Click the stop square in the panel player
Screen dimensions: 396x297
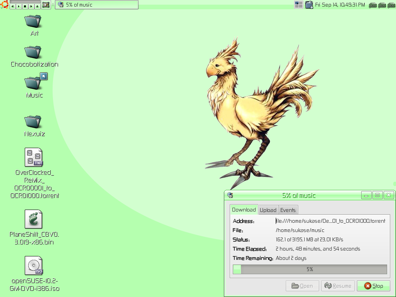tap(25, 6)
